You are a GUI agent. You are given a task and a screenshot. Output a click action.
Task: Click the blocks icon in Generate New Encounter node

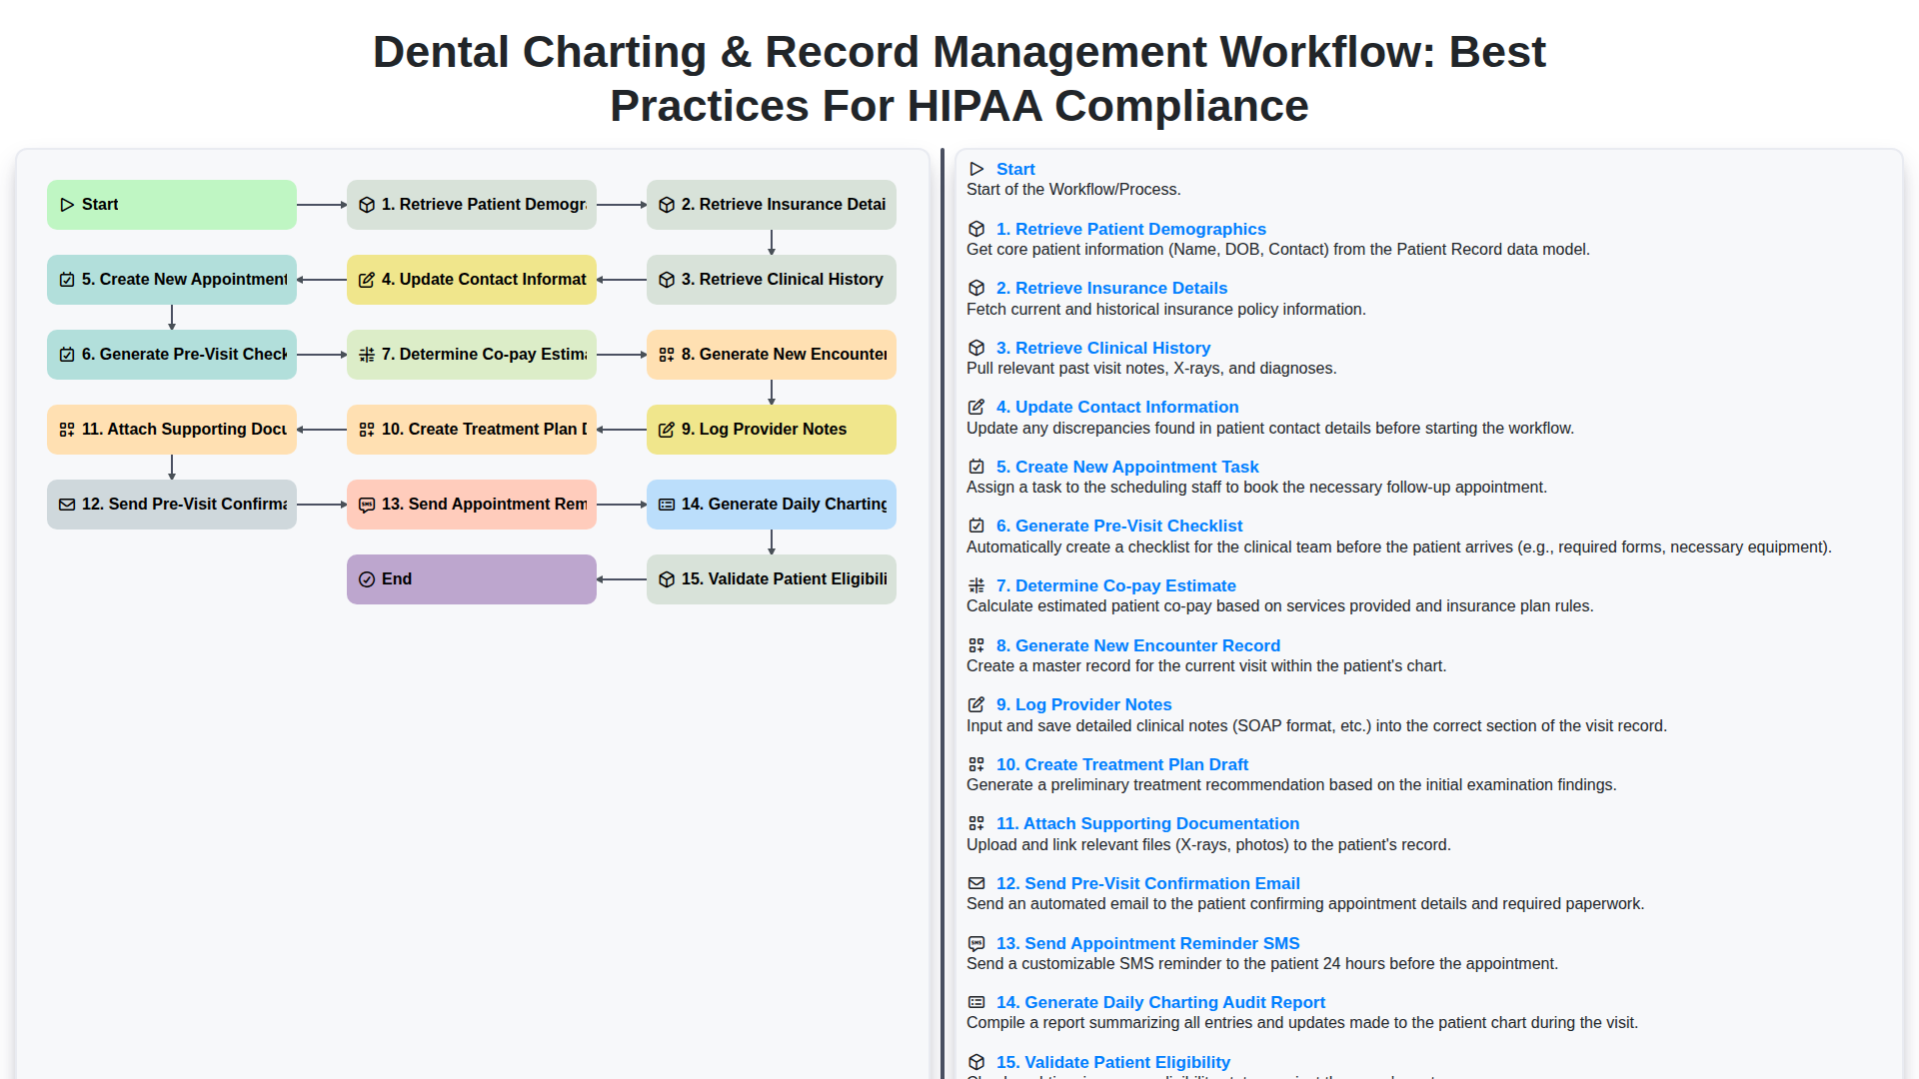(667, 355)
